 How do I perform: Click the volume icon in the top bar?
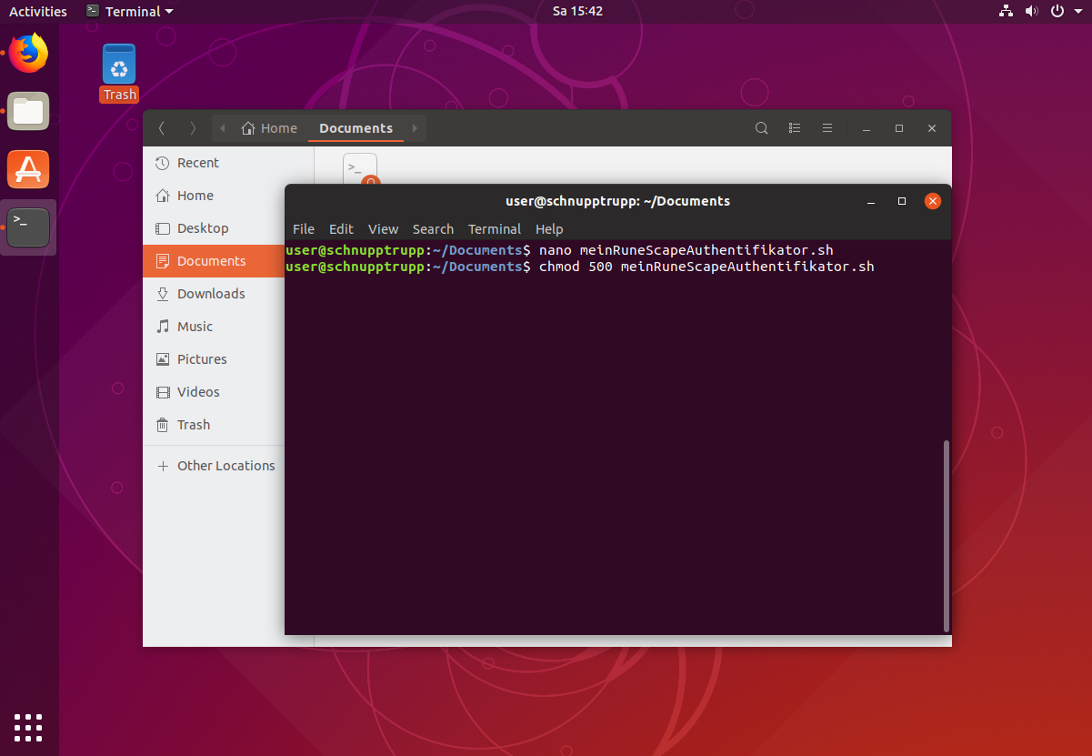tap(1031, 11)
